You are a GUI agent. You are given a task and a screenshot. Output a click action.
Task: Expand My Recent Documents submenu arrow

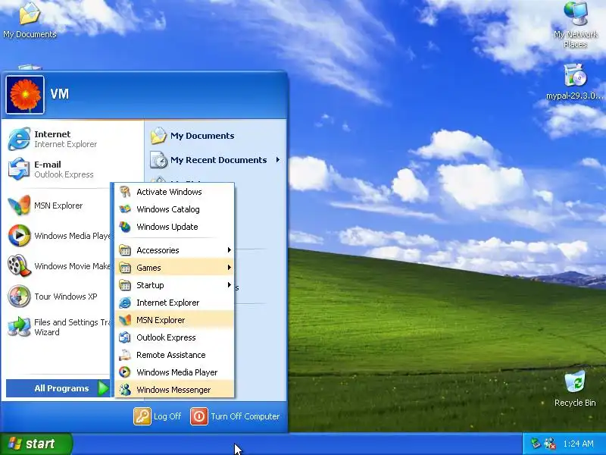[x=278, y=160]
